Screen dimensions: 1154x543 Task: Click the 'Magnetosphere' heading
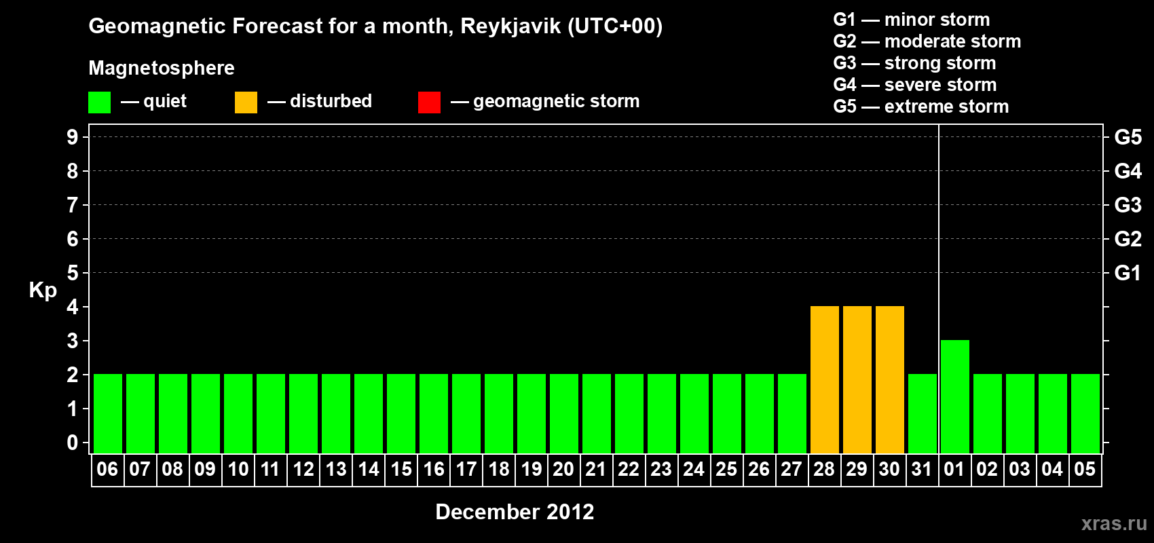[162, 69]
